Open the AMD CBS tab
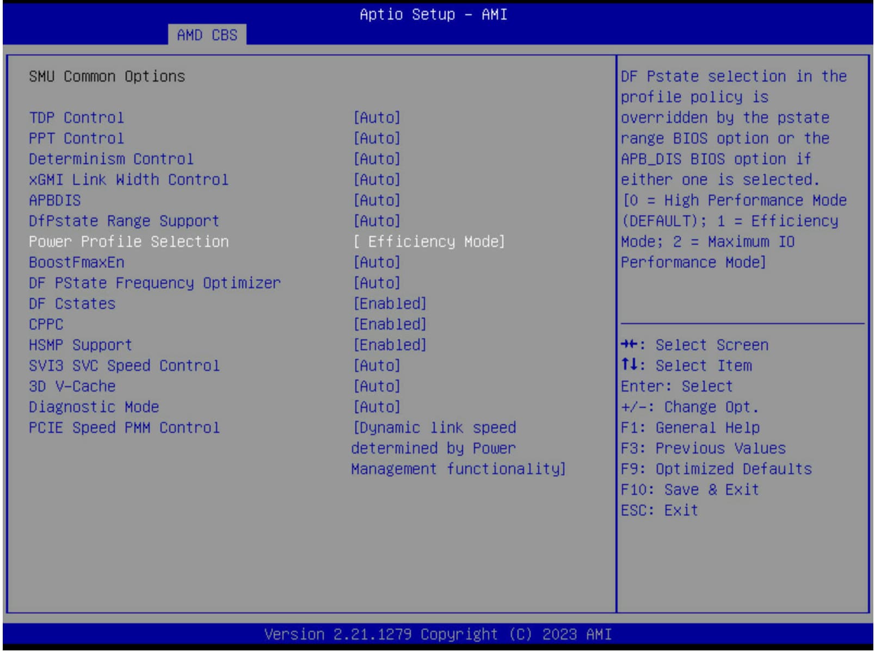This screenshot has height=664, width=875. (x=207, y=35)
